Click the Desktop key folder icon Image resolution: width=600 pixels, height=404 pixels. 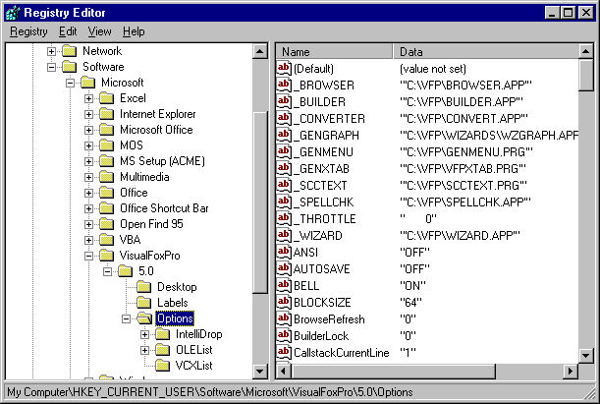pyautogui.click(x=143, y=287)
